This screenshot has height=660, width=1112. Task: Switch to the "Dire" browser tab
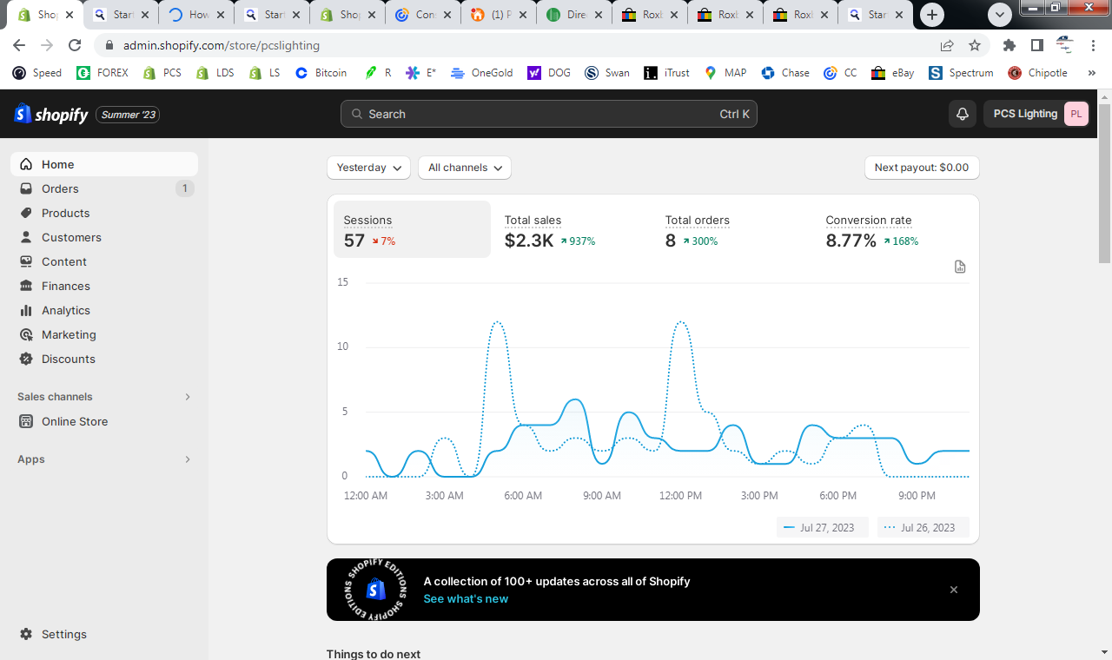(575, 15)
